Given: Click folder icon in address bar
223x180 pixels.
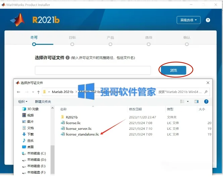Looking at the screenshot, I should tap(44, 92).
